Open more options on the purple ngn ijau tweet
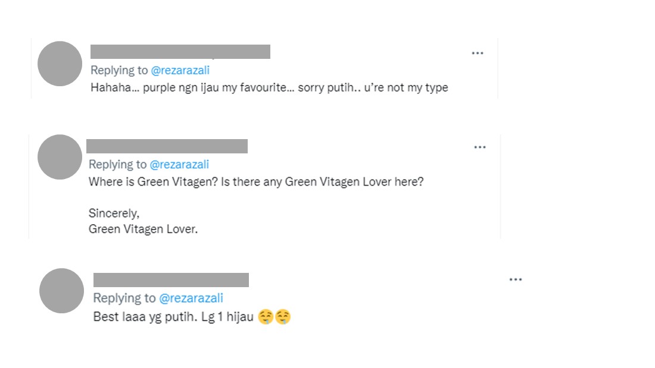The width and height of the screenshot is (655, 368). tap(477, 53)
